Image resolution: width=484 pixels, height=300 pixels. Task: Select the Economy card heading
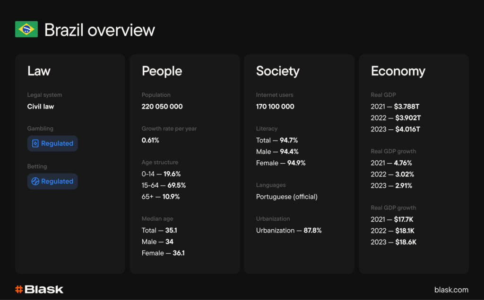(x=398, y=71)
